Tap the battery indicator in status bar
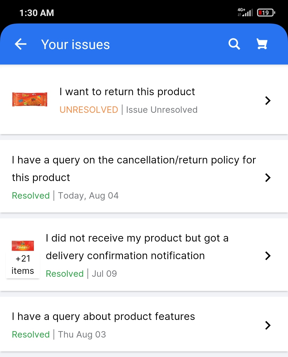Screen dimensions: 288x357 pyautogui.click(x=266, y=13)
